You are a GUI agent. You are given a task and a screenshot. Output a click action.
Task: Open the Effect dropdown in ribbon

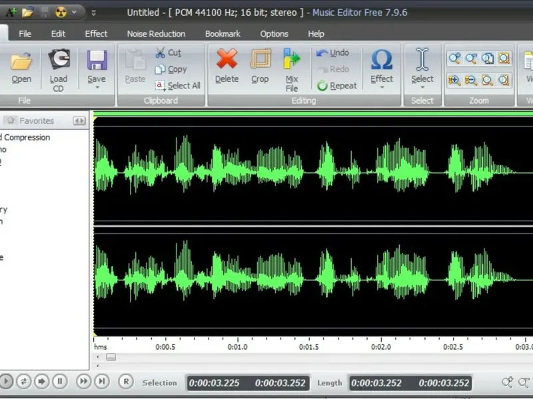click(x=382, y=87)
